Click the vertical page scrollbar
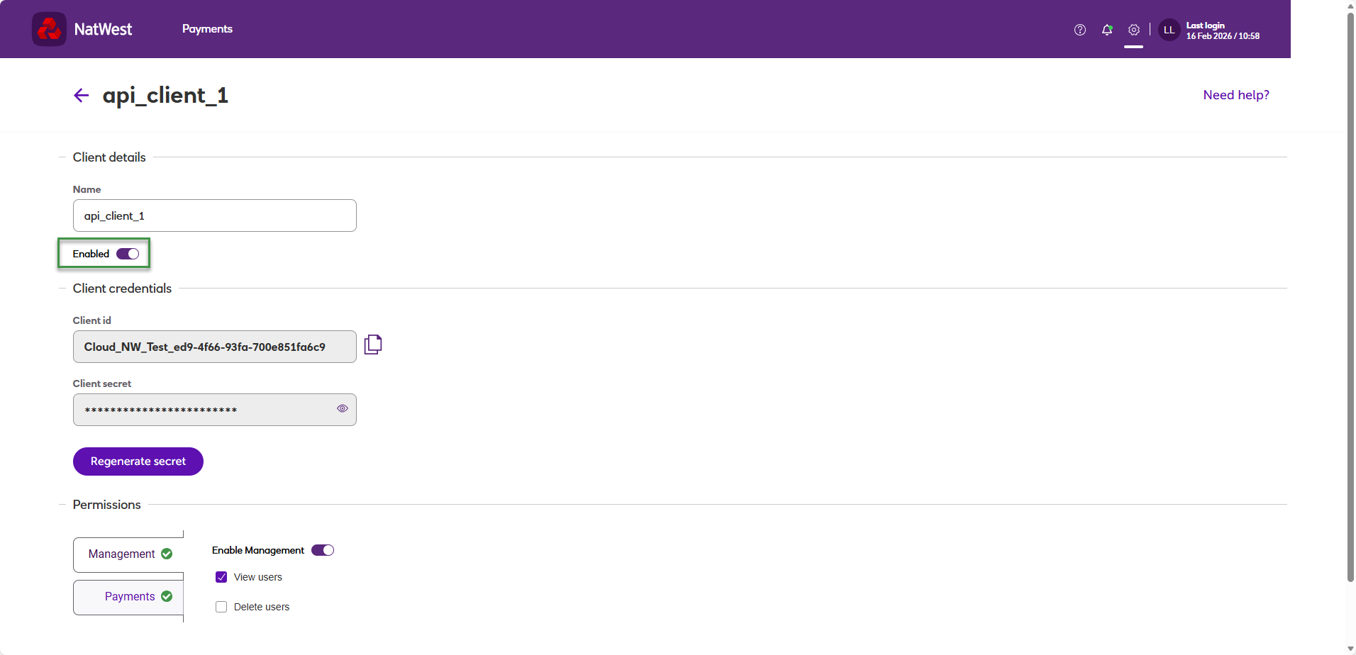The height and width of the screenshot is (655, 1356). 1350,298
